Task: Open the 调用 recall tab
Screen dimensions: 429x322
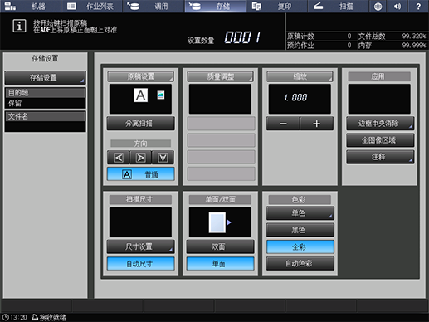Action: pyautogui.click(x=154, y=6)
